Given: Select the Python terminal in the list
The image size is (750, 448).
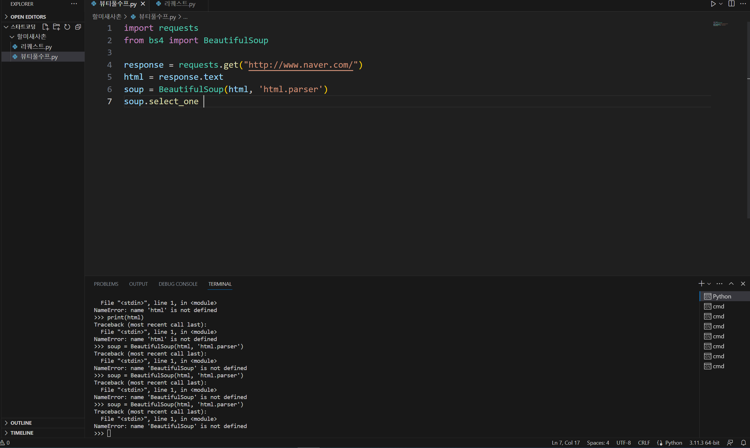Looking at the screenshot, I should (x=725, y=296).
